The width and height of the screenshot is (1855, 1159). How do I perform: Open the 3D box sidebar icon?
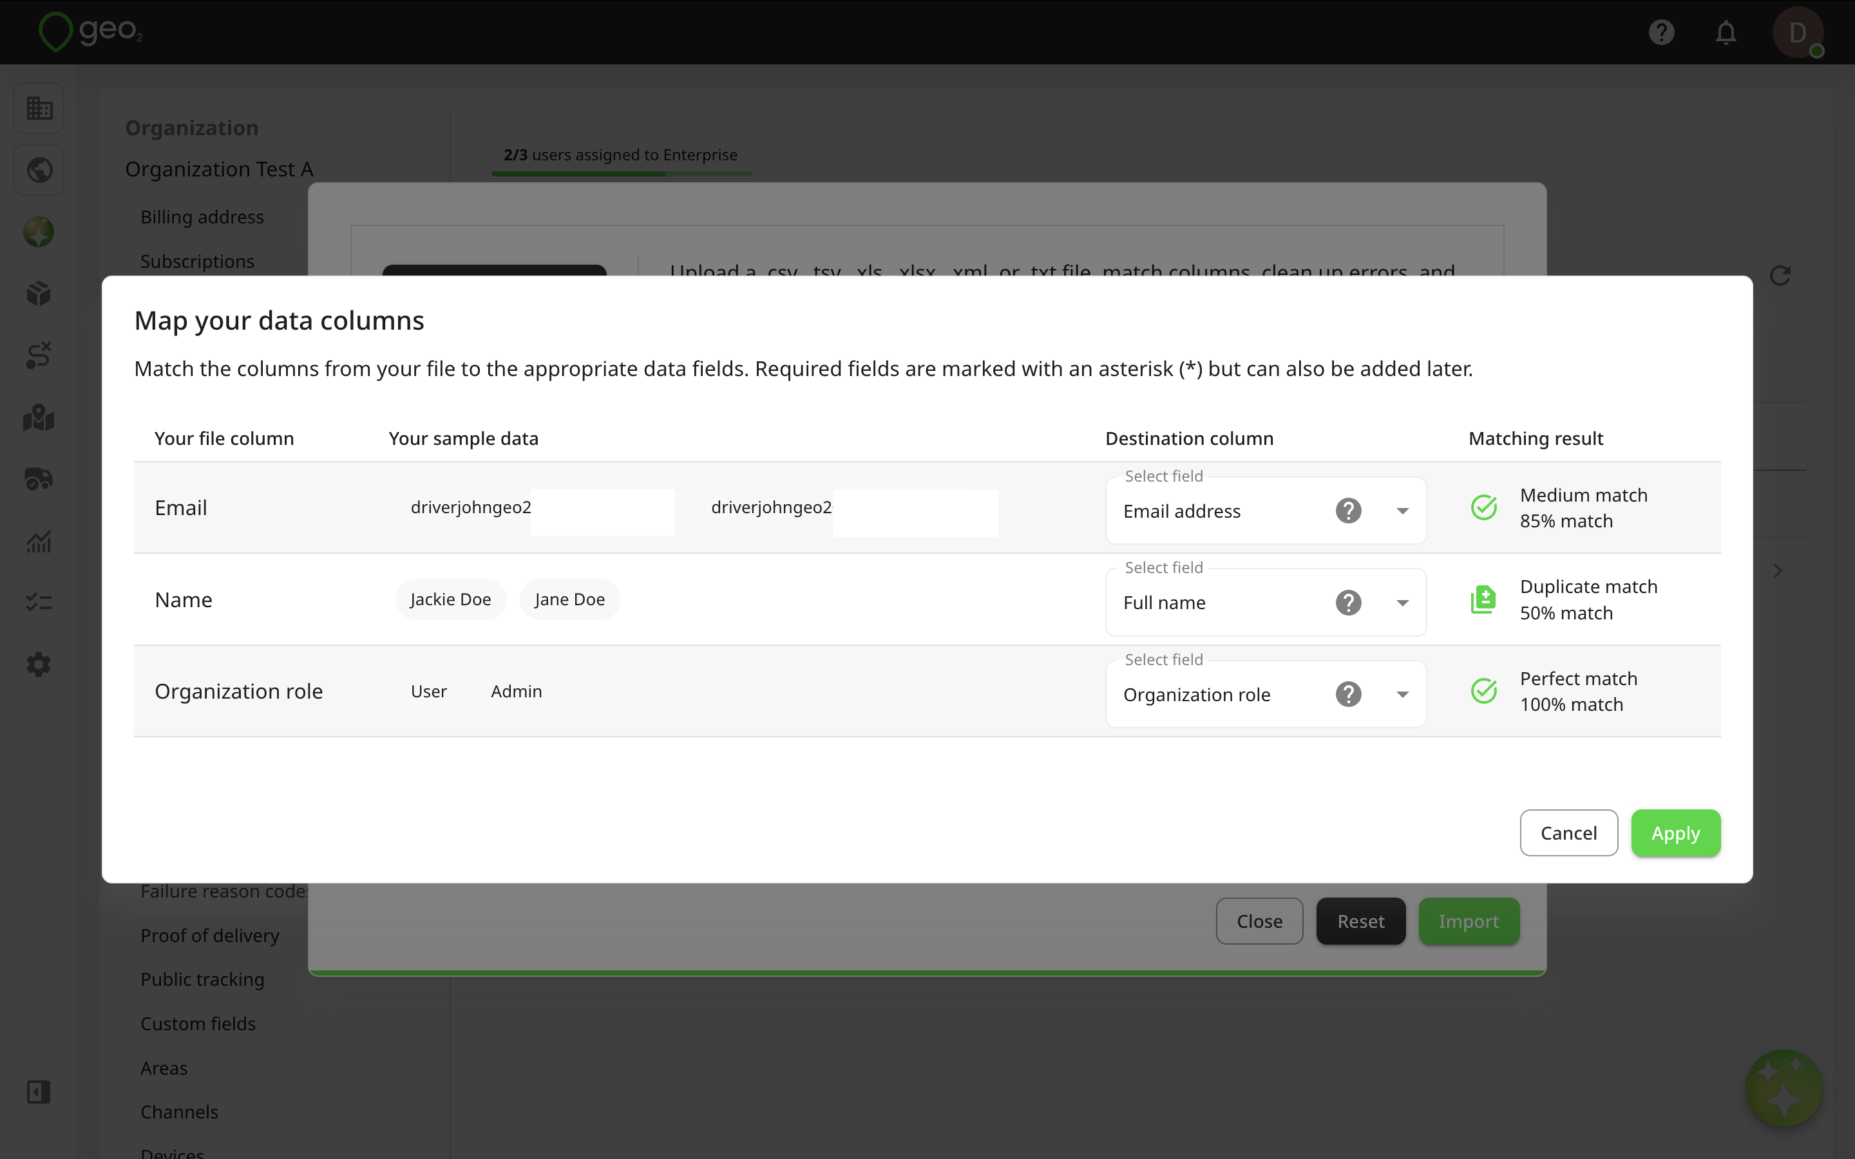(39, 293)
